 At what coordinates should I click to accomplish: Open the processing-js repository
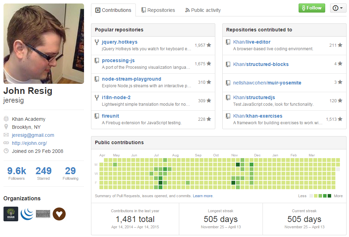(118, 60)
